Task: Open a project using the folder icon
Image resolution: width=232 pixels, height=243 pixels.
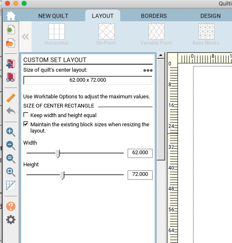Action: [11, 43]
